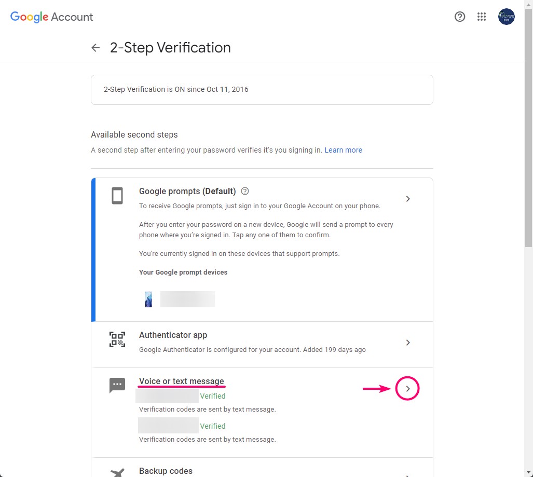Click the prompt device phone thumbnail
The width and height of the screenshot is (533, 477).
(148, 299)
